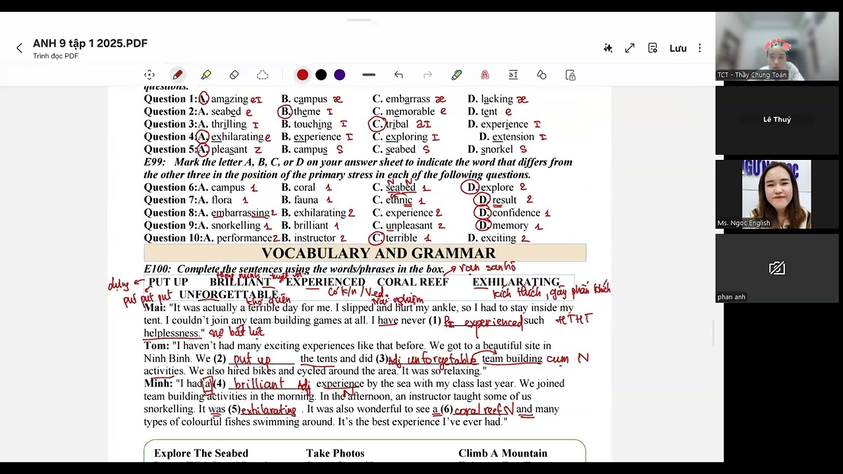Open the shapes tool
This screenshot has height=474, width=843.
(x=541, y=75)
